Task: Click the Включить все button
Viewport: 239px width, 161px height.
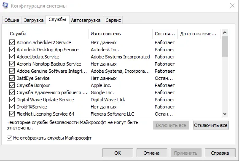Action: click(171, 125)
